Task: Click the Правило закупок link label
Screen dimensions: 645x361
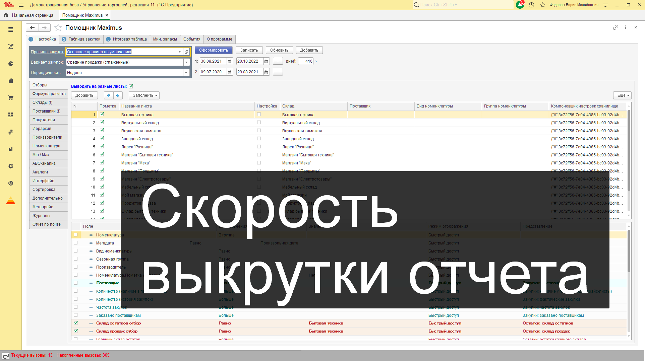Action: [47, 52]
